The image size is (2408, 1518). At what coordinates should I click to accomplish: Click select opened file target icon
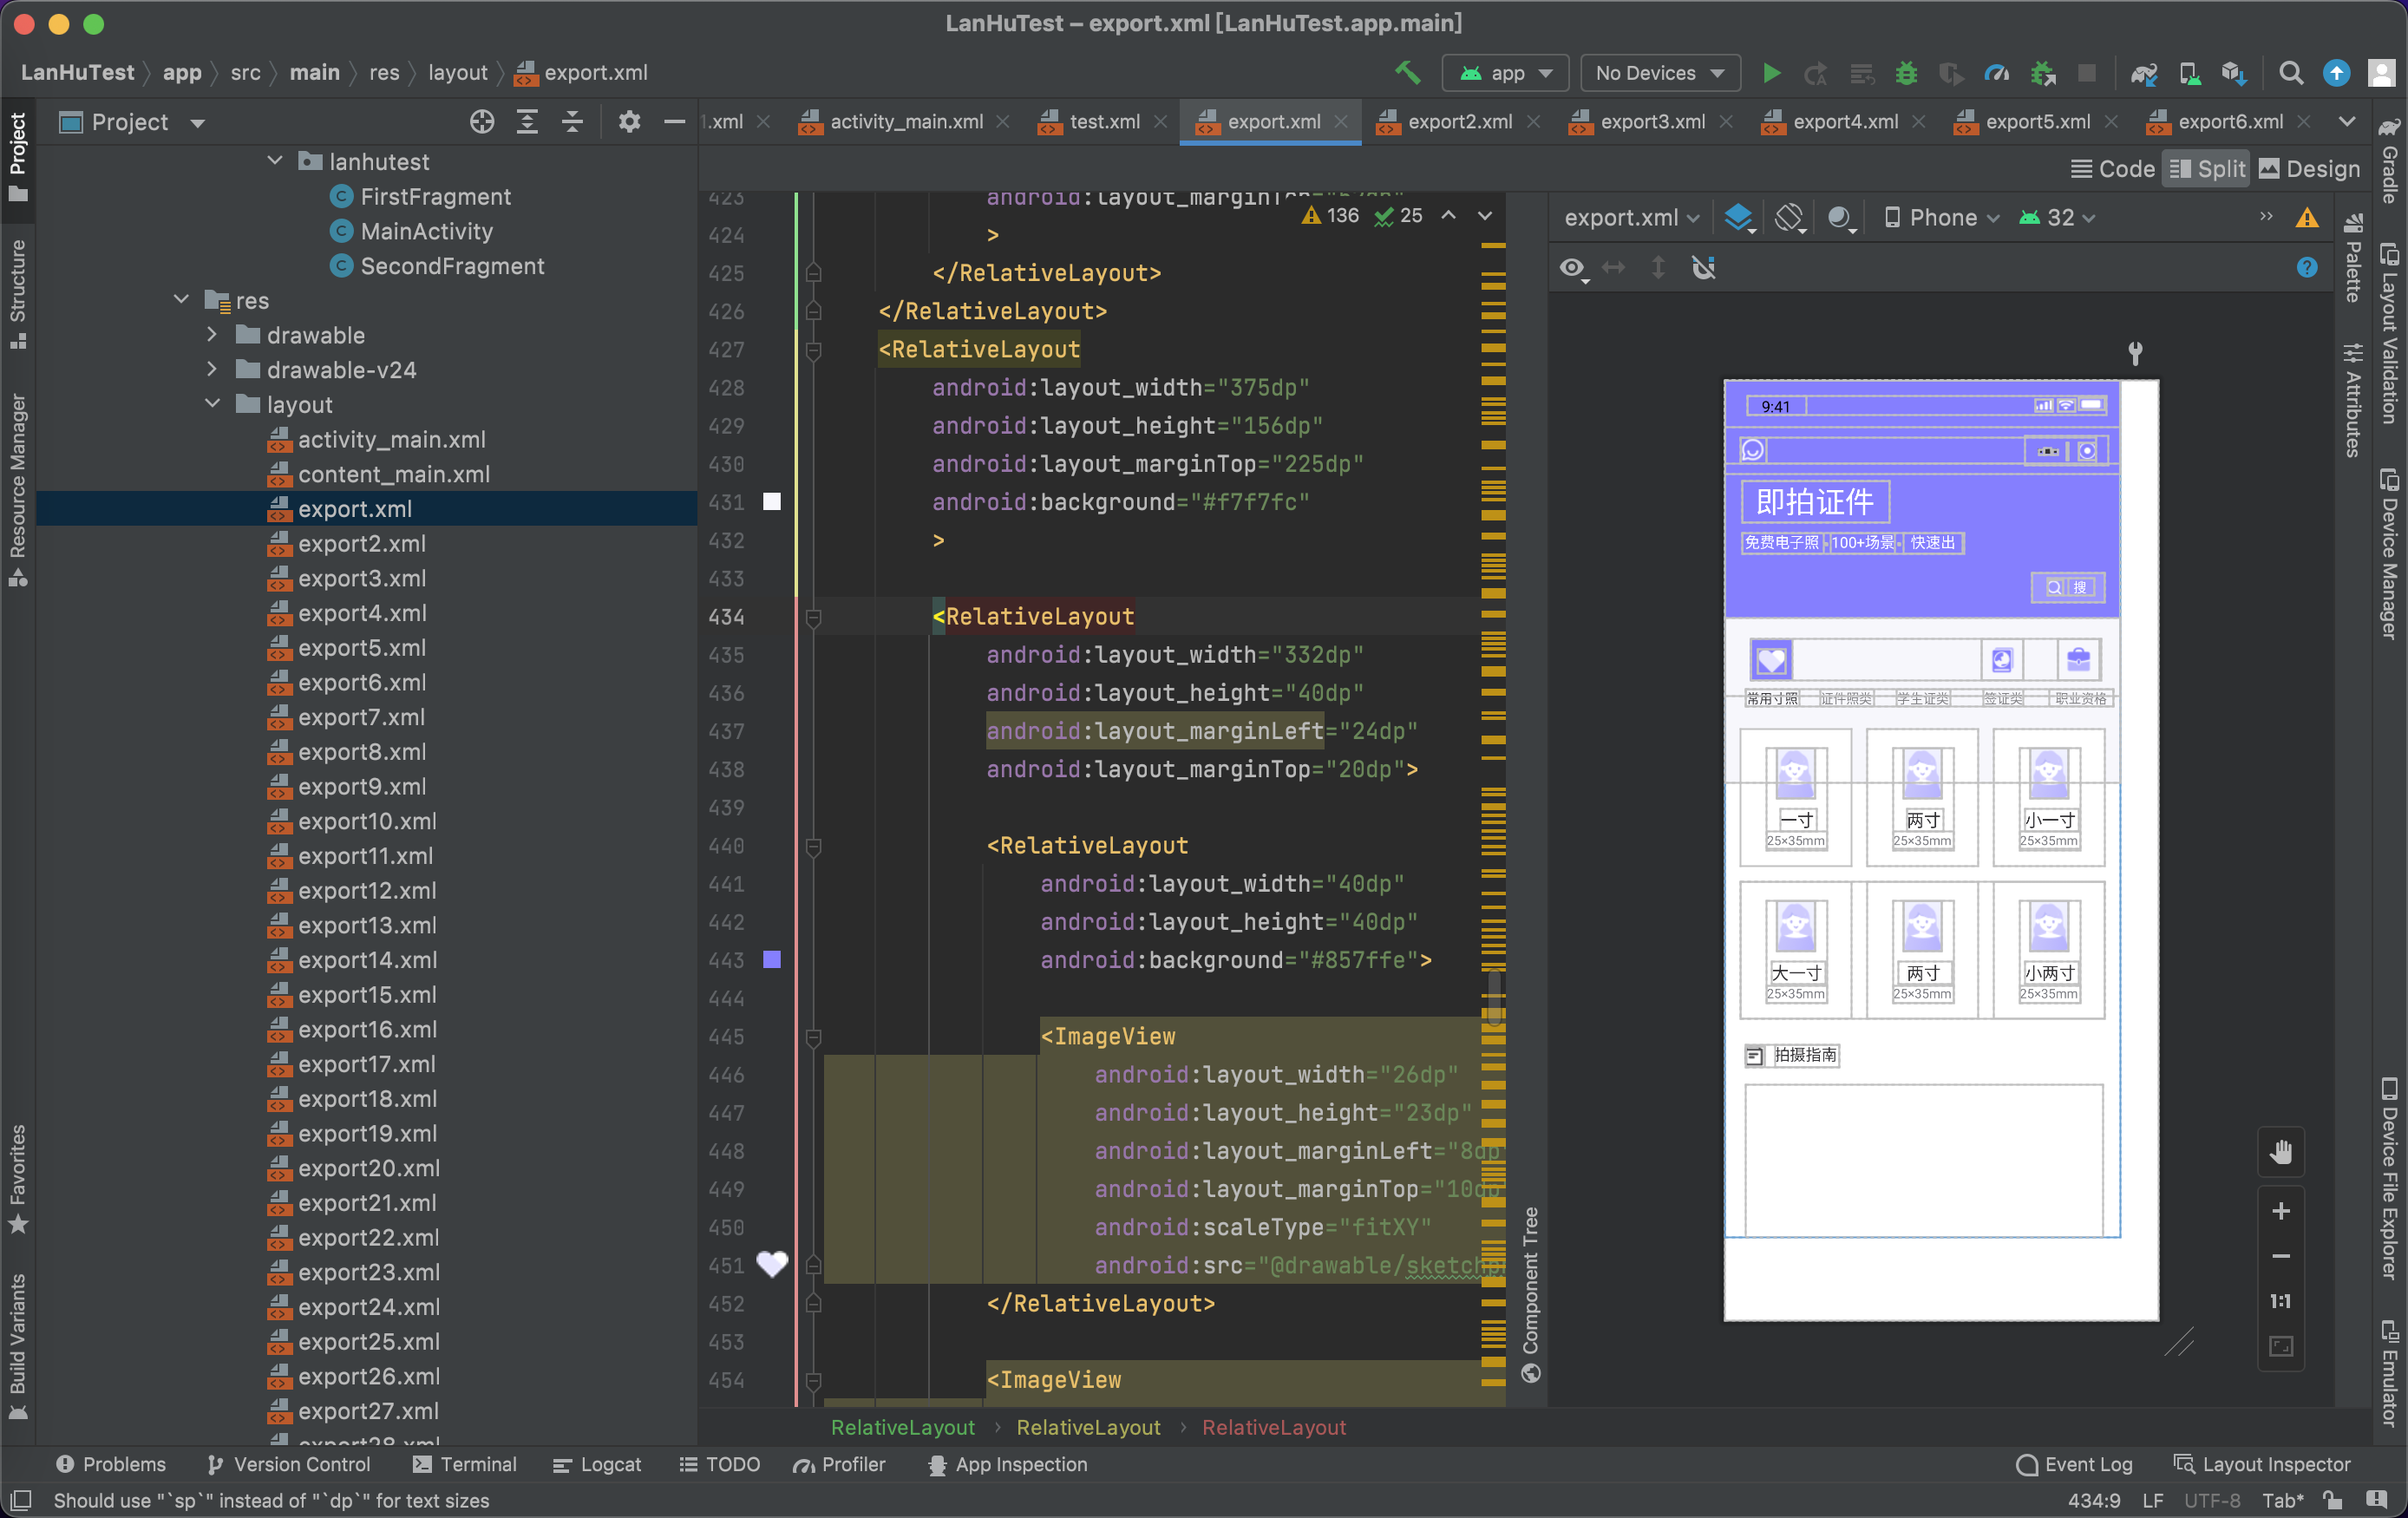coord(482,122)
